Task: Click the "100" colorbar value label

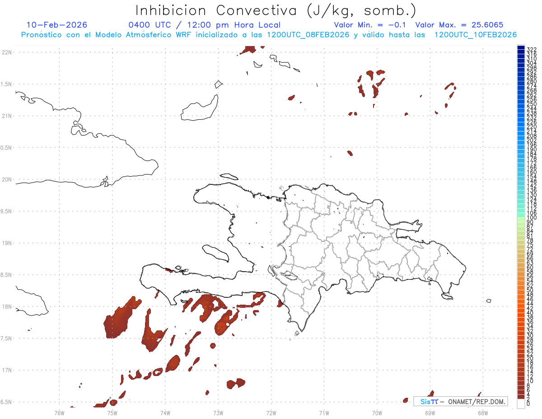Action: coord(532,218)
